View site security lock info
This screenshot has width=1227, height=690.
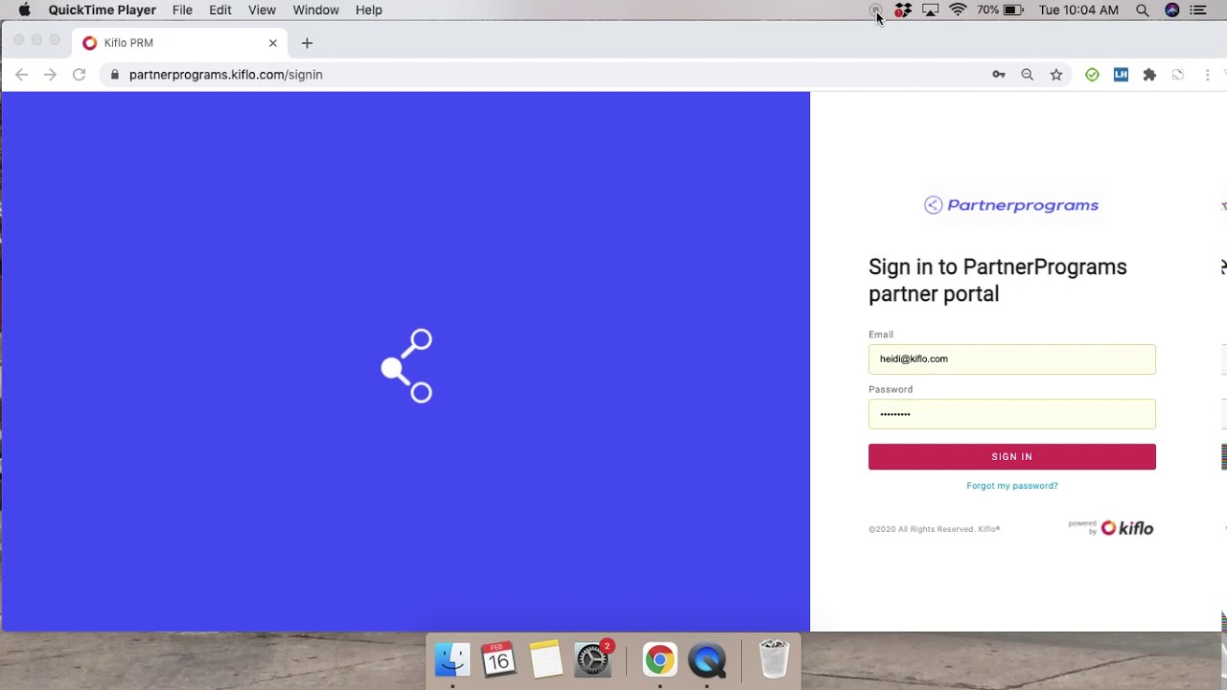[115, 75]
